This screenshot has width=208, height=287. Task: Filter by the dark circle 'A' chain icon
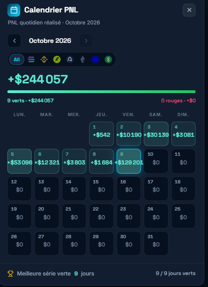[x=70, y=59]
